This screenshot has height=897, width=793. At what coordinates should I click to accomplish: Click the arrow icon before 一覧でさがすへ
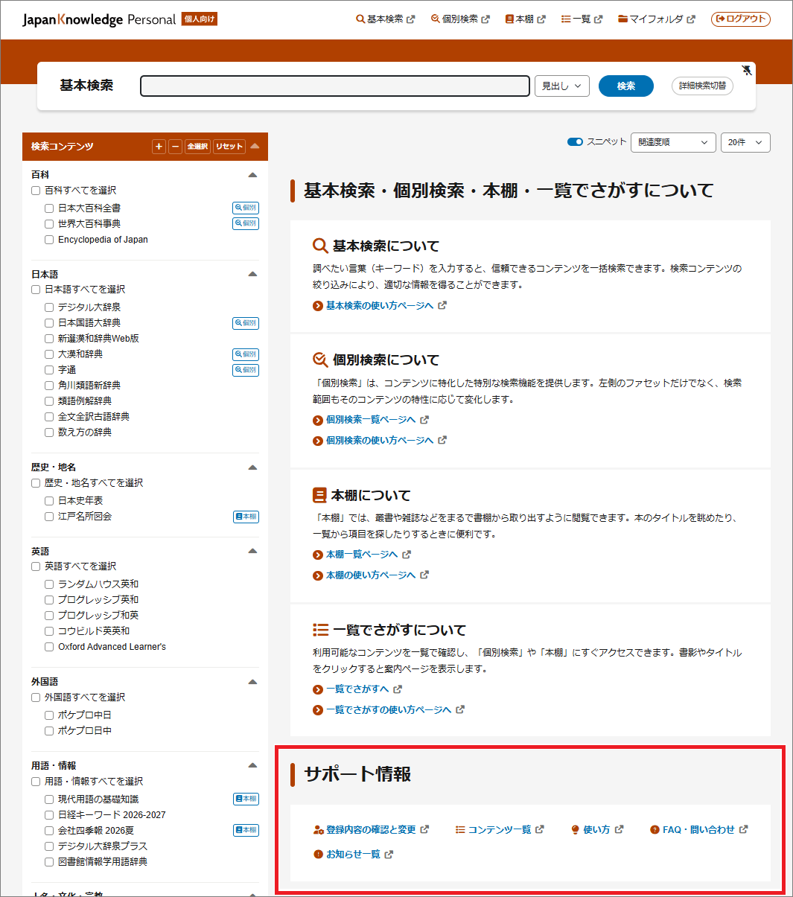pyautogui.click(x=318, y=689)
